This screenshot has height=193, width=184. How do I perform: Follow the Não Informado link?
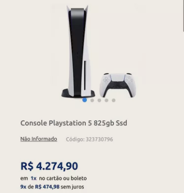click(x=39, y=139)
